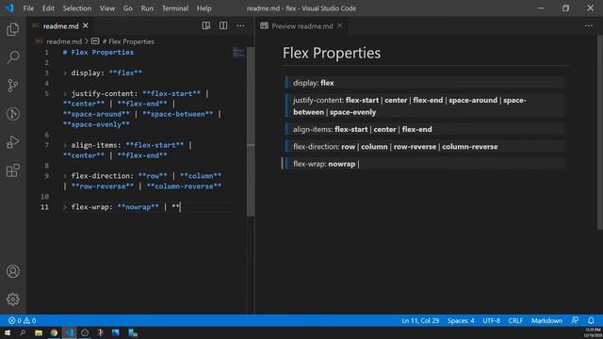Image resolution: width=603 pixels, height=339 pixels.
Task: Close the readme.md editor tab
Action: tap(86, 25)
